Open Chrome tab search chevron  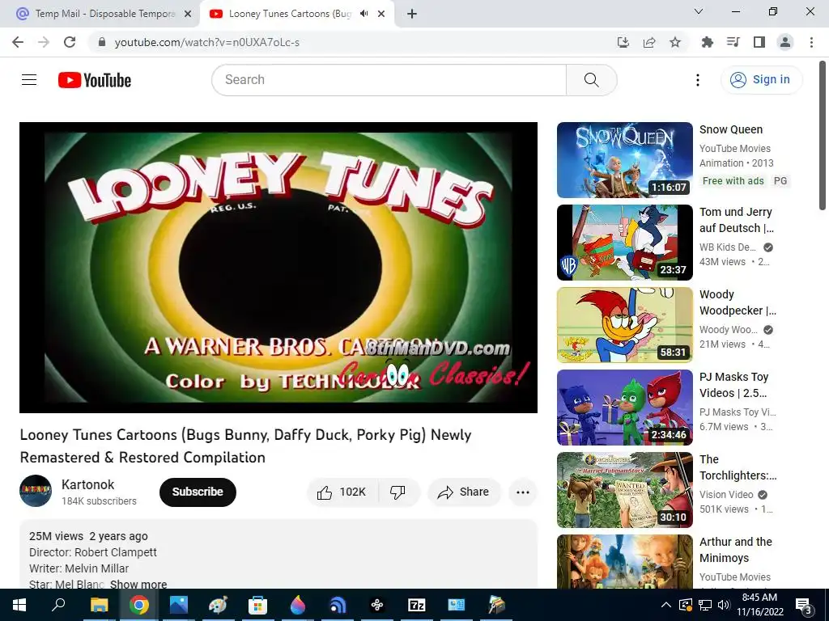coord(699,11)
